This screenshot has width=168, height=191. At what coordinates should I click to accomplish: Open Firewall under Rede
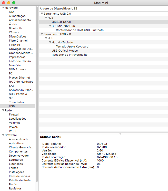click(14, 114)
